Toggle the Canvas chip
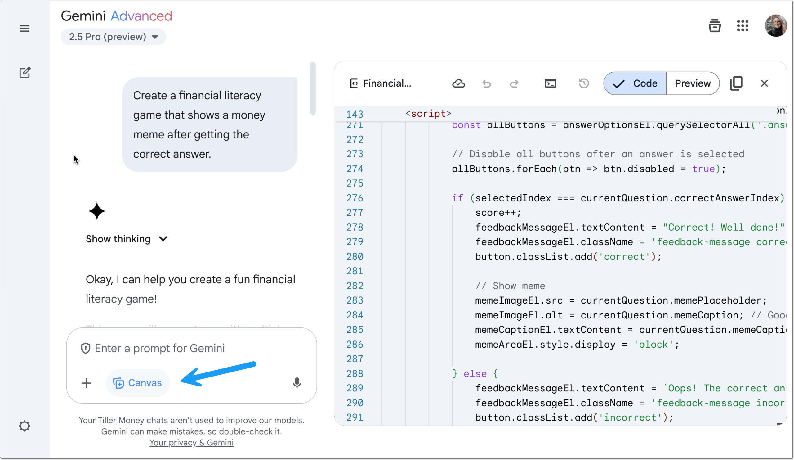 coord(138,383)
